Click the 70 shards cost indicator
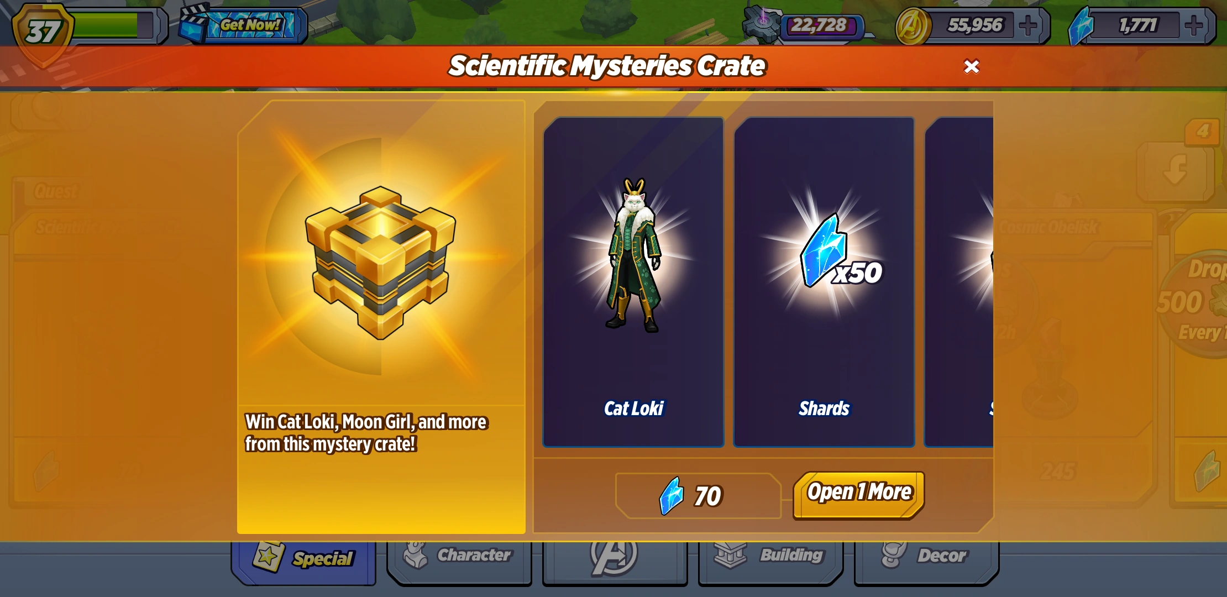This screenshot has height=597, width=1227. point(698,496)
